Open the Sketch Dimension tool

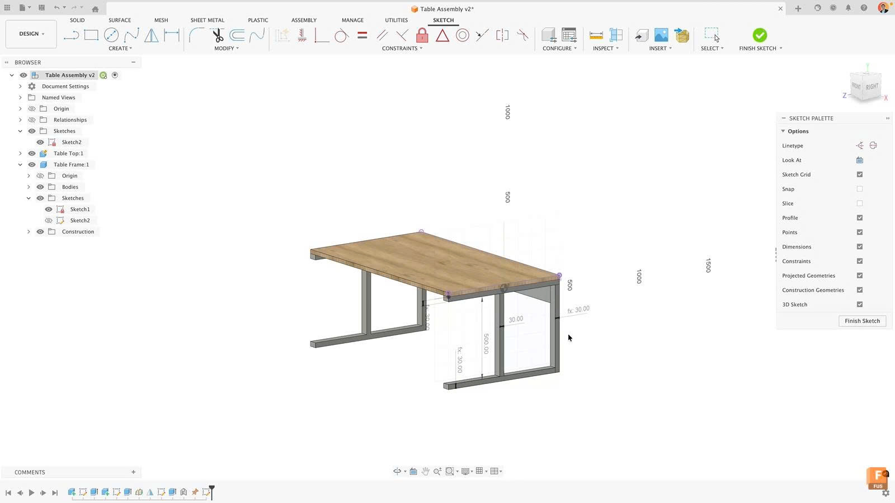172,35
